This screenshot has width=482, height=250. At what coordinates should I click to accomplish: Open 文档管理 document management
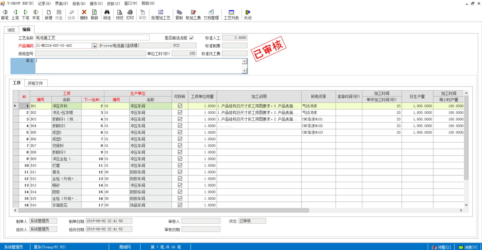[211, 15]
